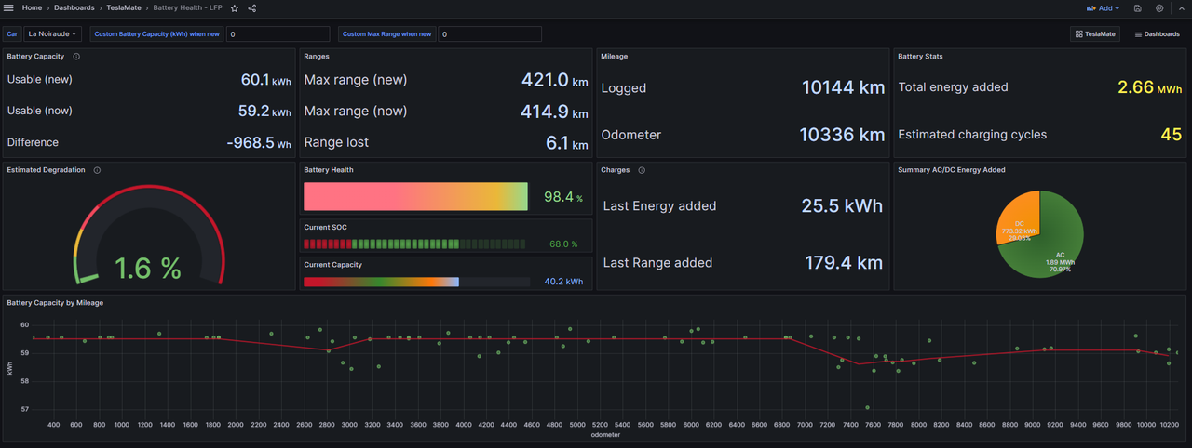Focus the Custom Battery Capacity input
Screen dimensions: 1192x448
tap(278, 33)
